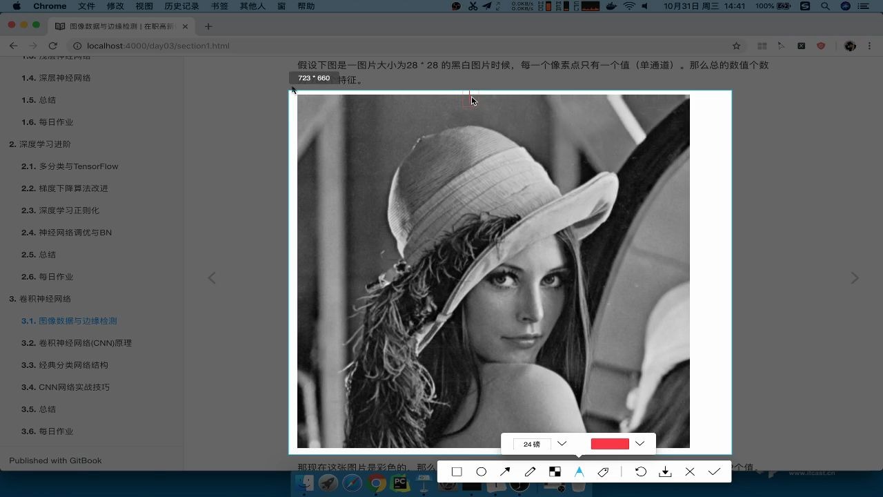
Task: Select the arrow annotation tool
Action: point(506,472)
